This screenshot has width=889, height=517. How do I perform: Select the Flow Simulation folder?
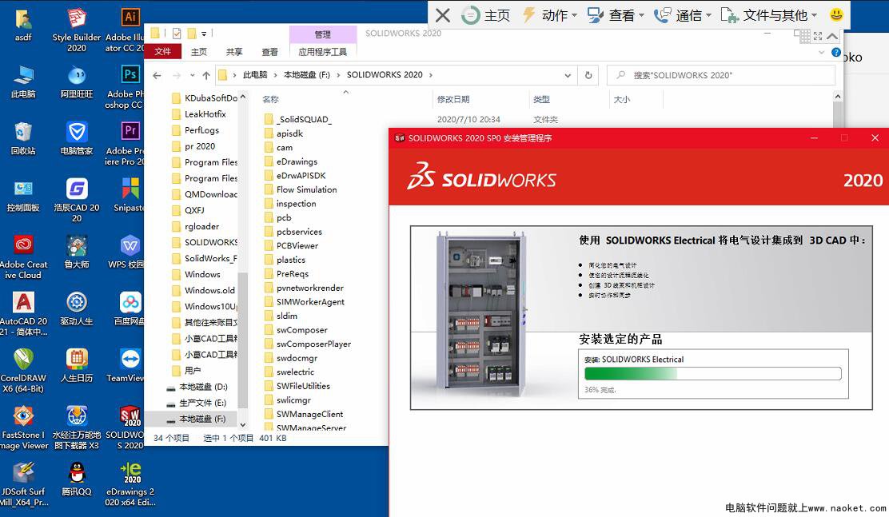[306, 190]
